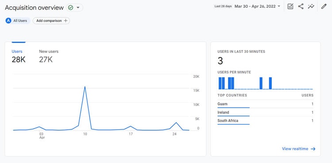332x163 pixels.
Task: Click the Mar 30 - Apr 26, 2022 date range
Action: tap(255, 6)
